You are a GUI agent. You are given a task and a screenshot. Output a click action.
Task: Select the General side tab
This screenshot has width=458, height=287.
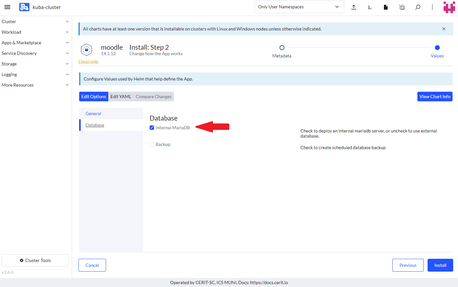[x=93, y=114]
